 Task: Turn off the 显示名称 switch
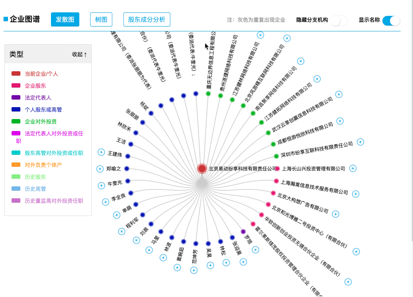coord(391,20)
